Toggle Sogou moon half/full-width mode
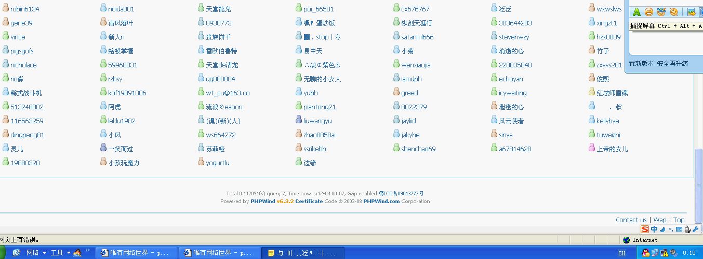 [662, 229]
